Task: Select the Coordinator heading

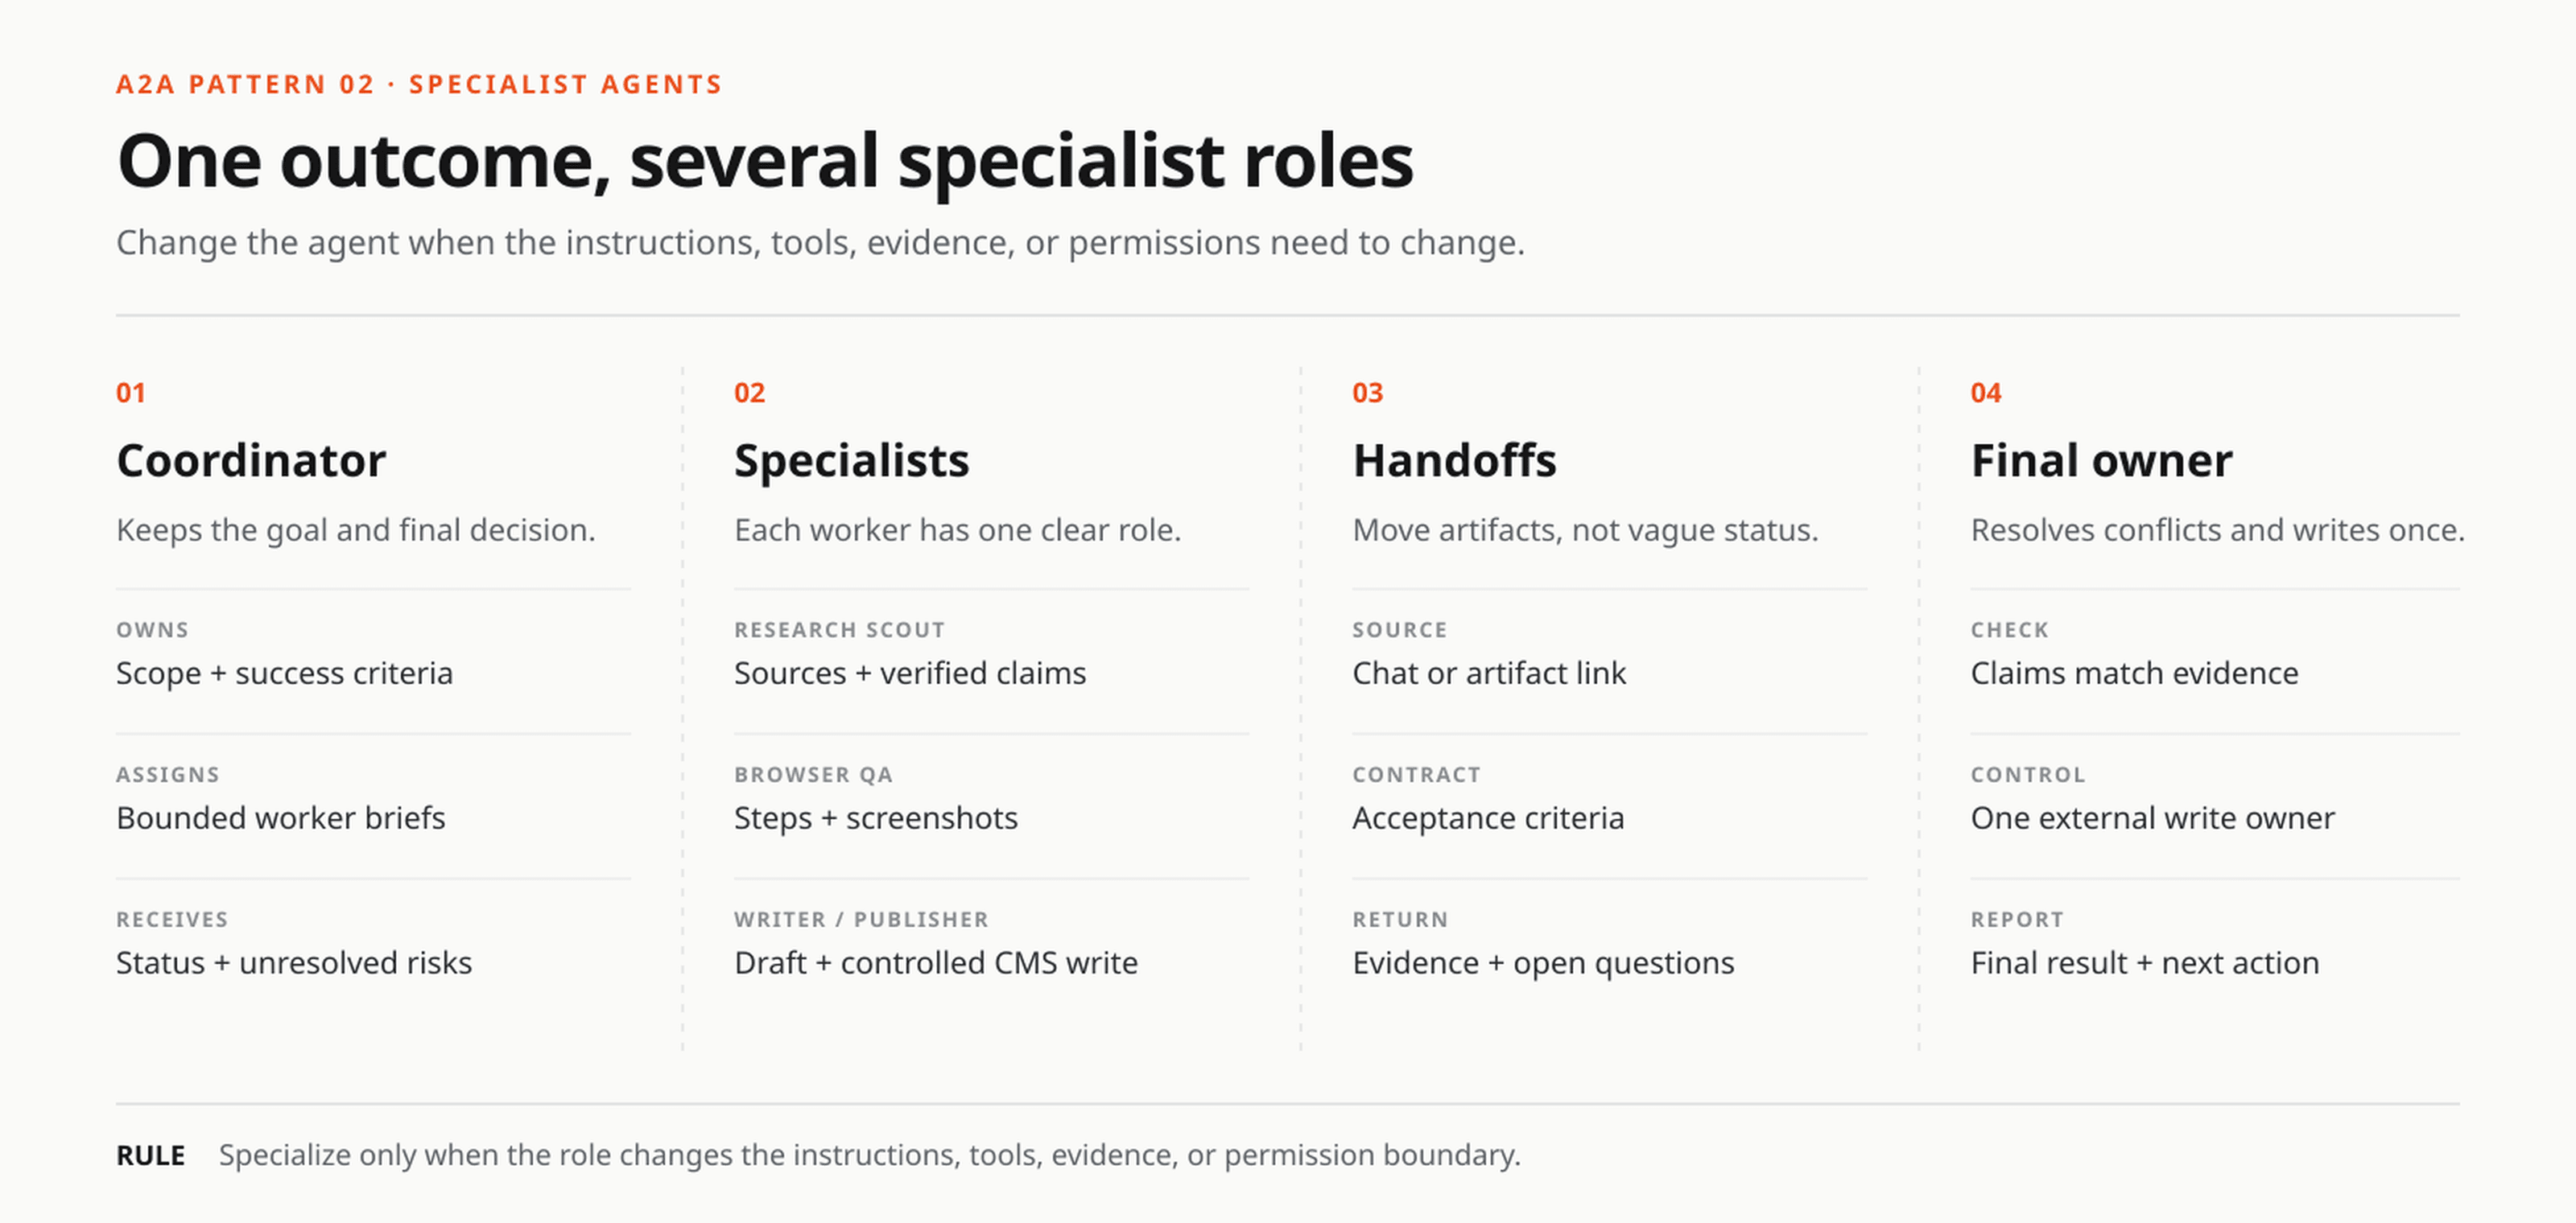Action: point(251,460)
